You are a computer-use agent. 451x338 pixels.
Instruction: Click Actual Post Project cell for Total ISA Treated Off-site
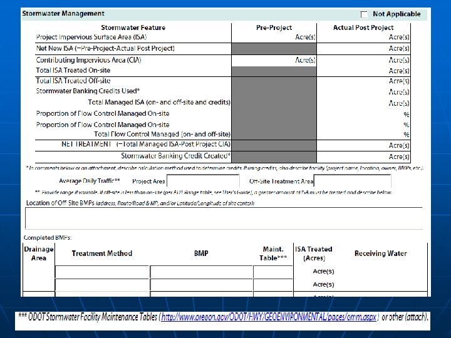(x=363, y=81)
